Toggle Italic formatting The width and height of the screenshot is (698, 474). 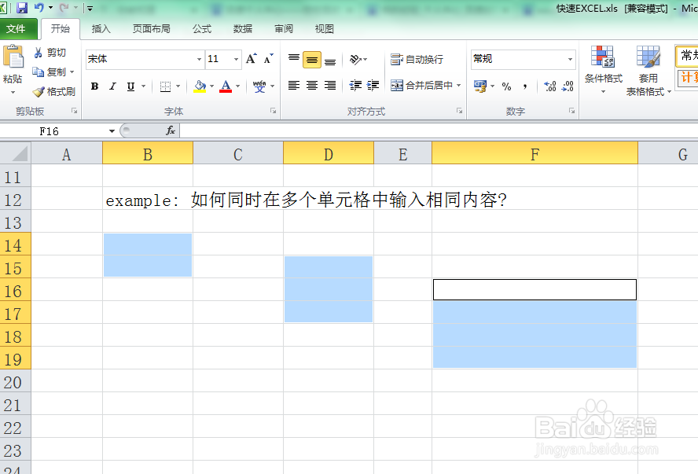tap(112, 86)
